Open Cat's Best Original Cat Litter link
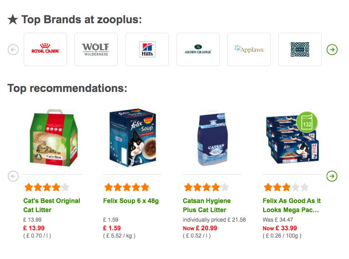 pyautogui.click(x=52, y=205)
